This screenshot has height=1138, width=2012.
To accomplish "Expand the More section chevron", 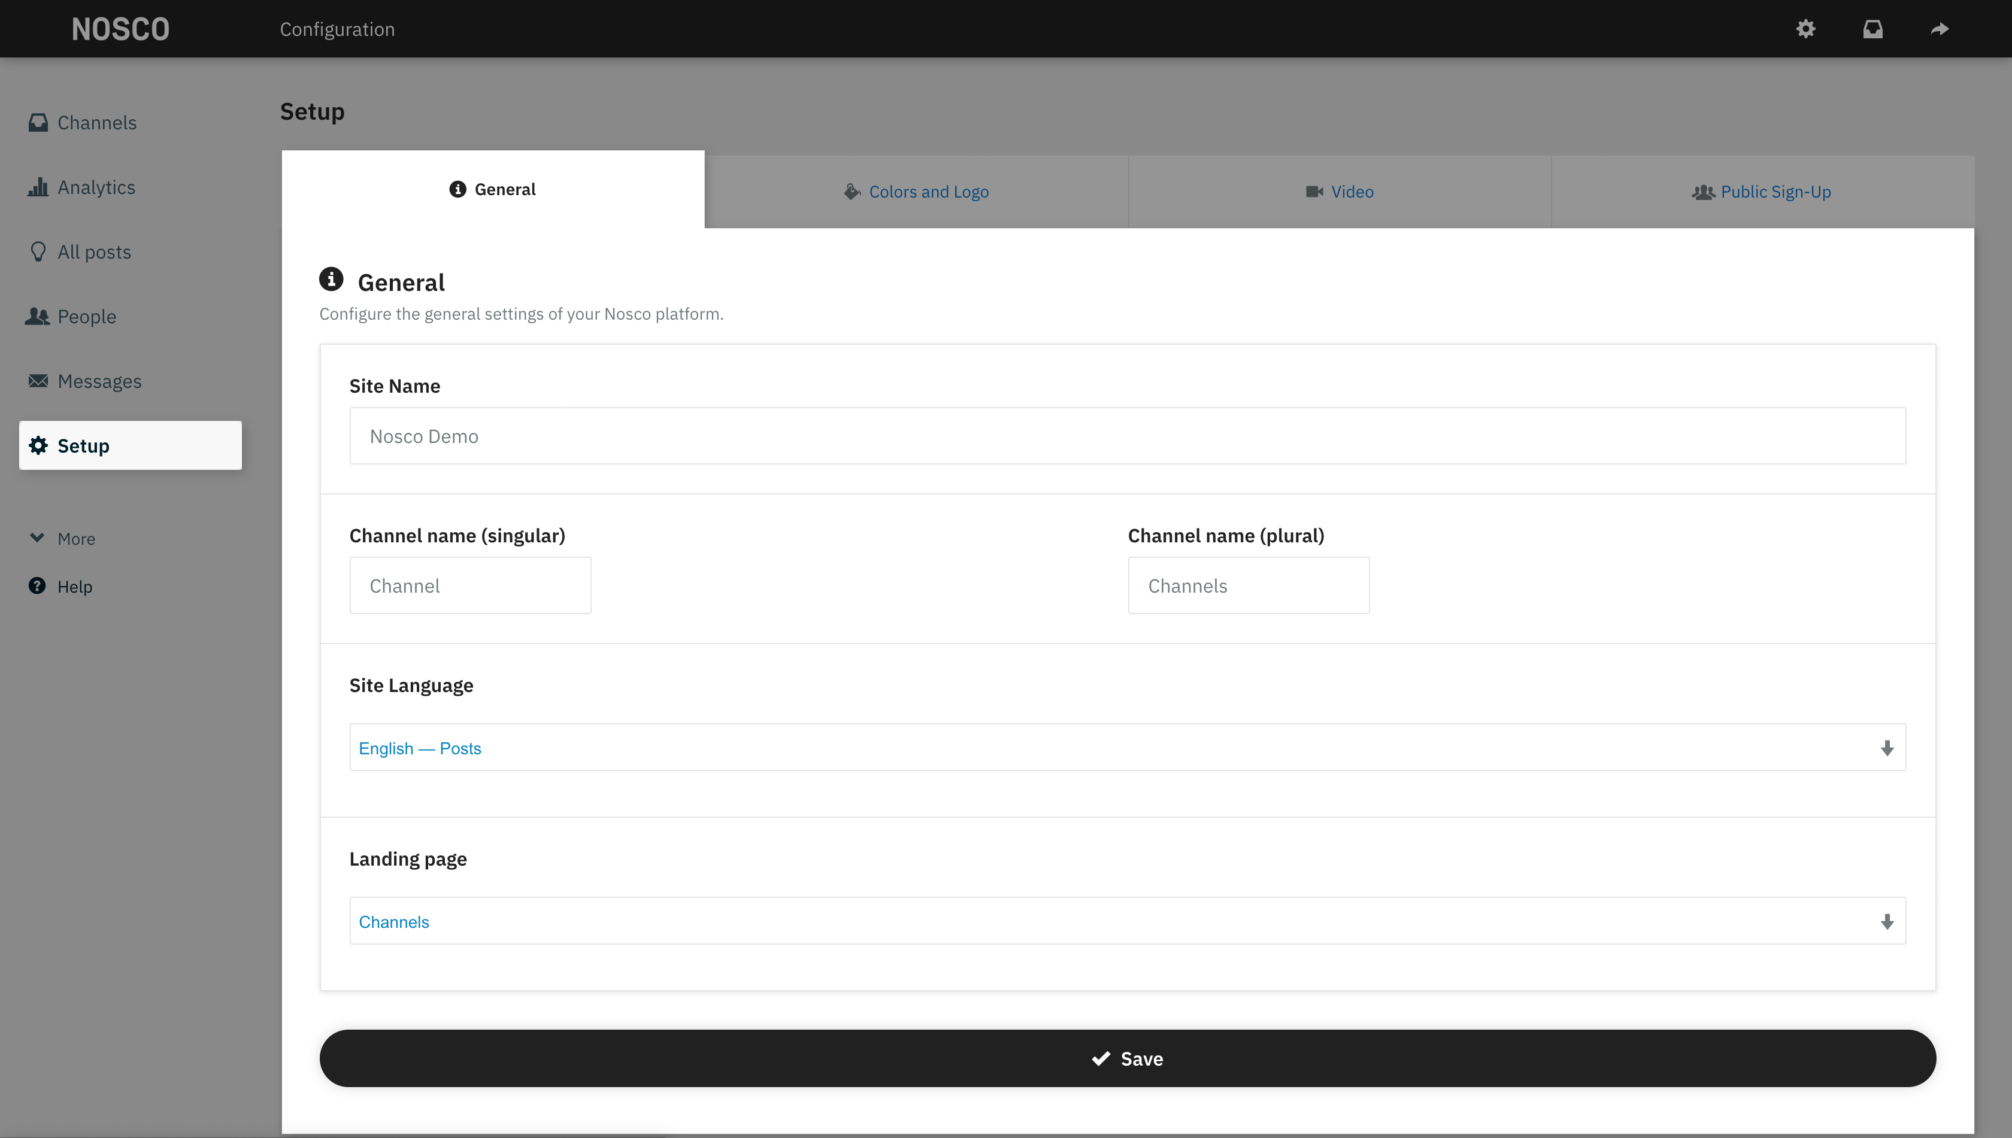I will 37,538.
